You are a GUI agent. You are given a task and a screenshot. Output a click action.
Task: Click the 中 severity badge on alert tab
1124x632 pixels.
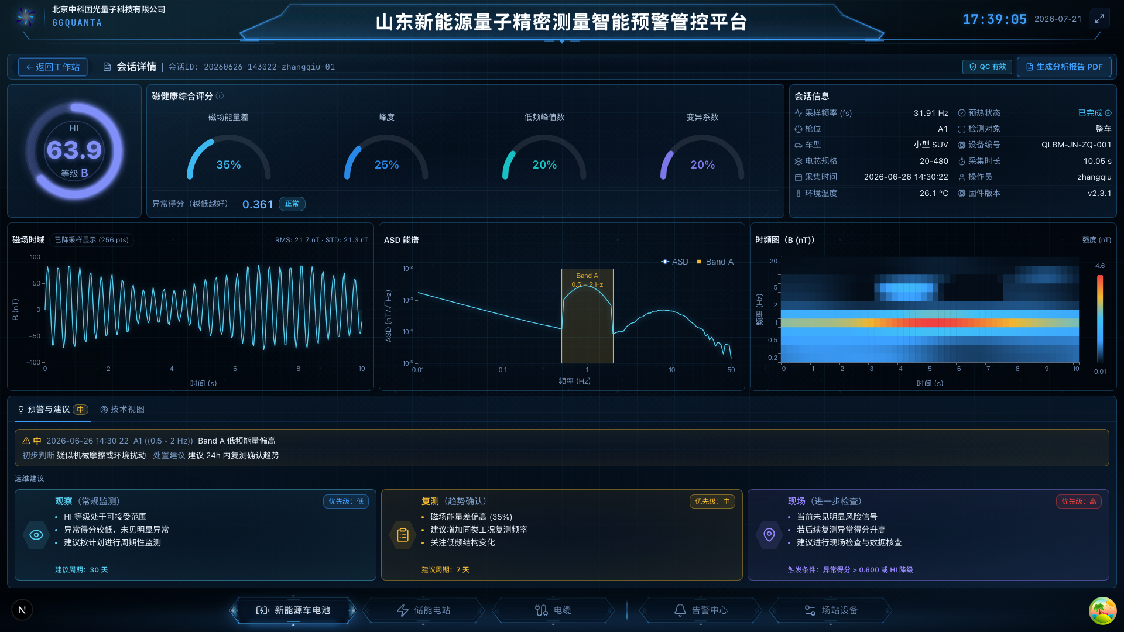(x=81, y=410)
